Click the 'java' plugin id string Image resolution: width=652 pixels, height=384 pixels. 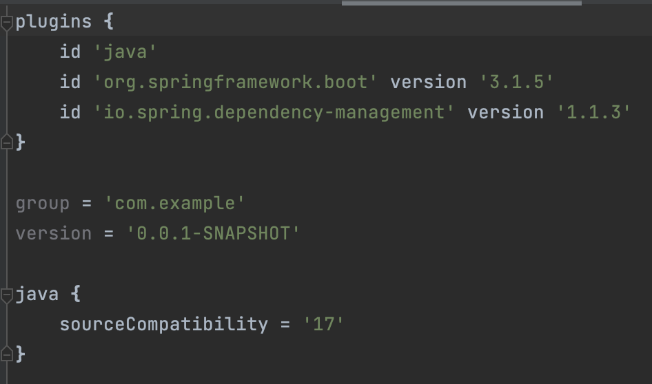(x=125, y=52)
